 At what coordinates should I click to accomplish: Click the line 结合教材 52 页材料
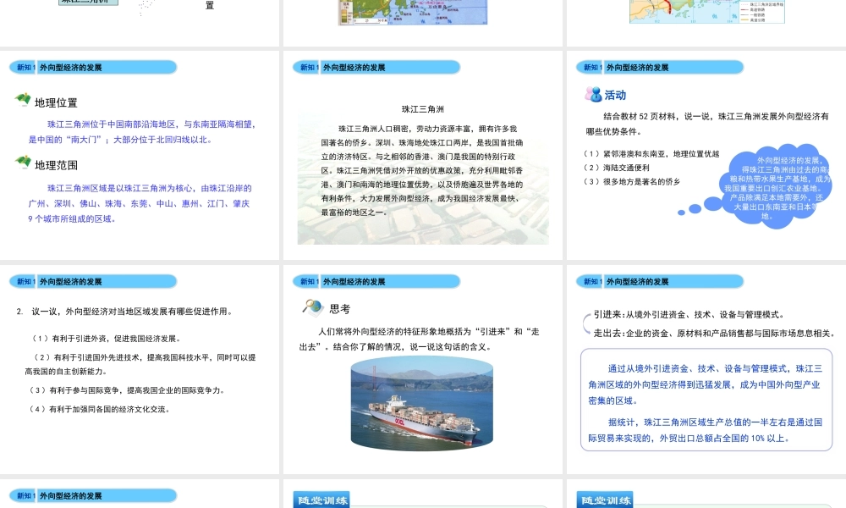(707, 124)
